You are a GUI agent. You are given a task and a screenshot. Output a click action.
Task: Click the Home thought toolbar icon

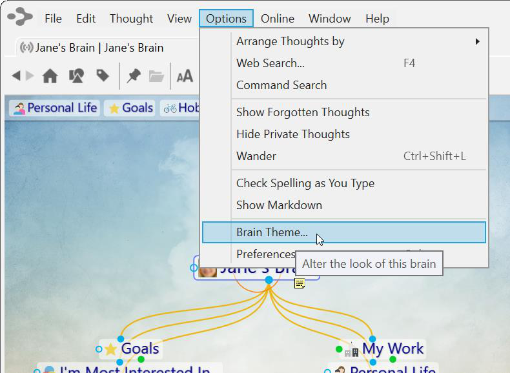pos(50,76)
